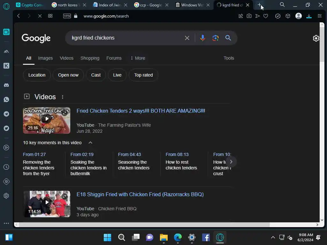Screen dimensions: 327x245
Task: Switch to the Crypto Com tab
Action: point(29,5)
